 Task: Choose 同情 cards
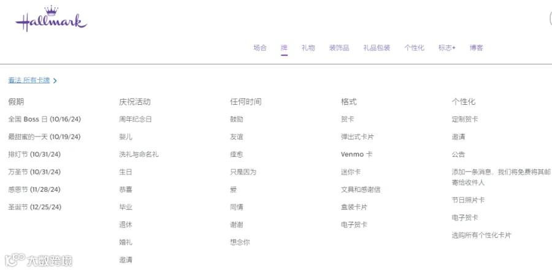pos(237,207)
